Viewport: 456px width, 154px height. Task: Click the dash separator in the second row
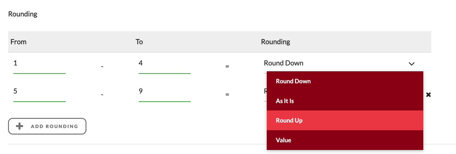pos(102,94)
